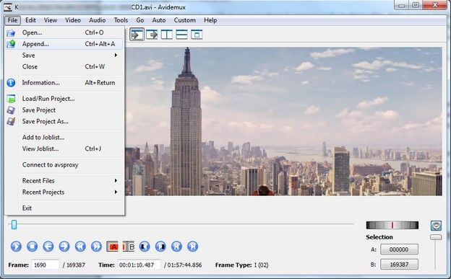The width and height of the screenshot is (451, 279).
Task: Select the separate window preview icon
Action: point(197,35)
